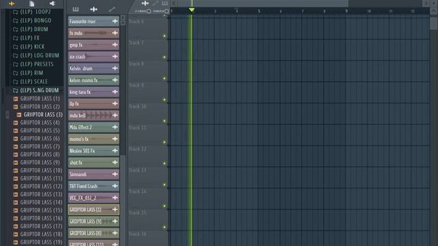Click the move handle on VEE_FX_032_2 clip

115,197
